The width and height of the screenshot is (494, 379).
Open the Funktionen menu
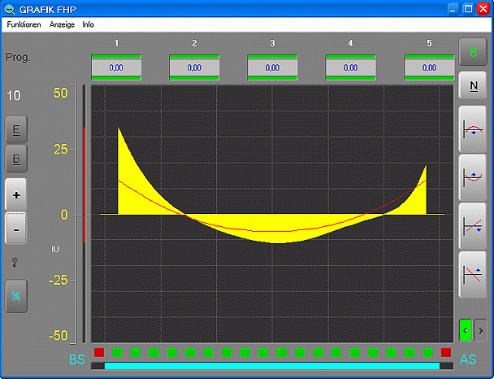pyautogui.click(x=24, y=24)
